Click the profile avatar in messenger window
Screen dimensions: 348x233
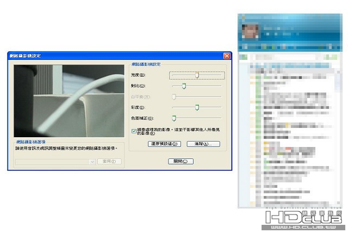click(x=250, y=32)
